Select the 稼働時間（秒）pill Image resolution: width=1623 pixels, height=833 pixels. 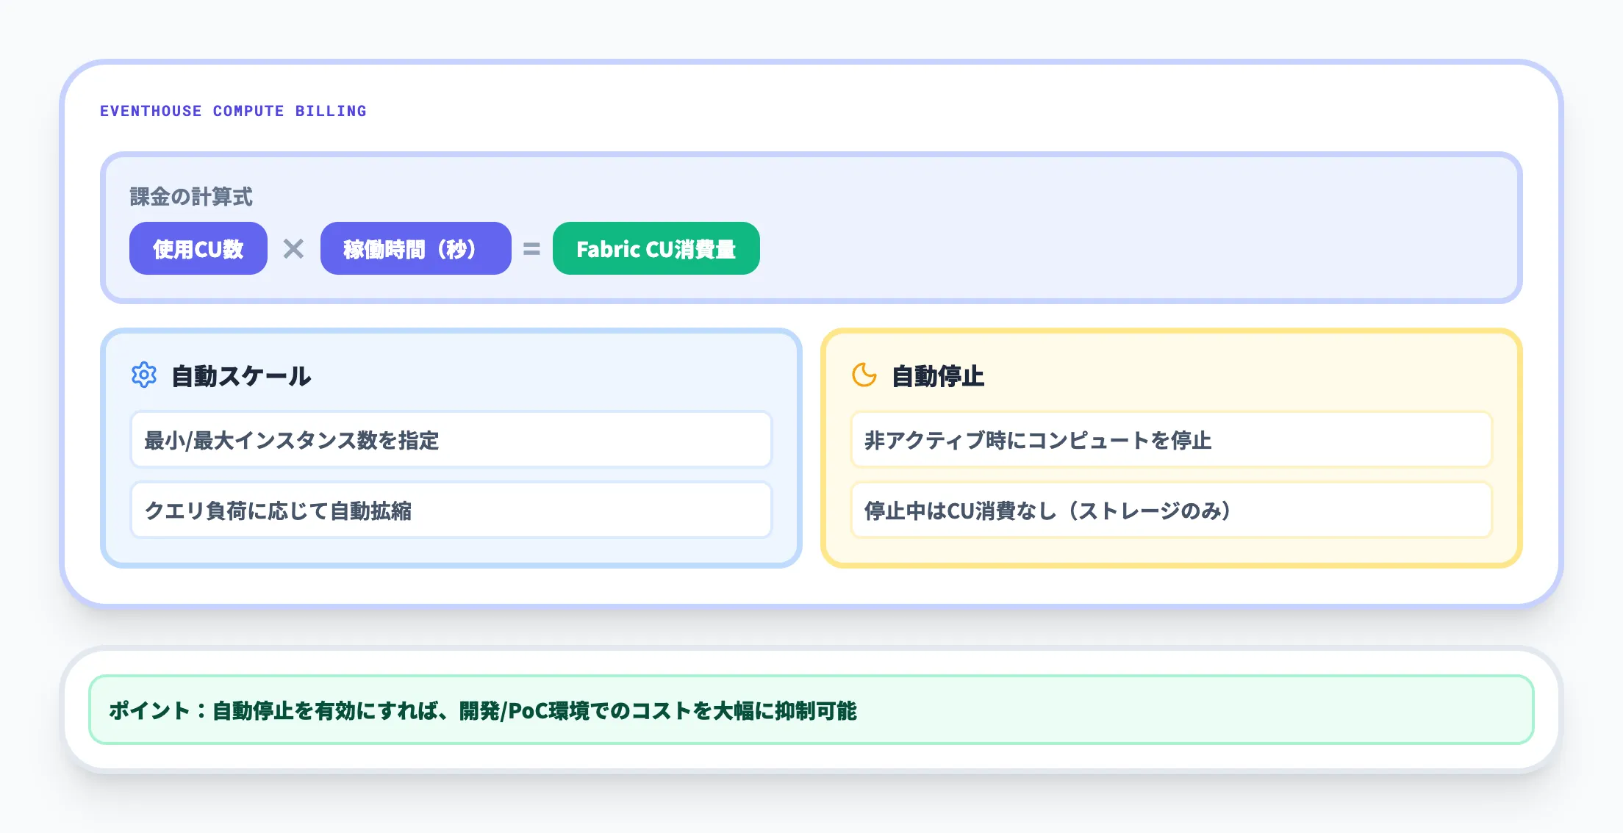415,248
